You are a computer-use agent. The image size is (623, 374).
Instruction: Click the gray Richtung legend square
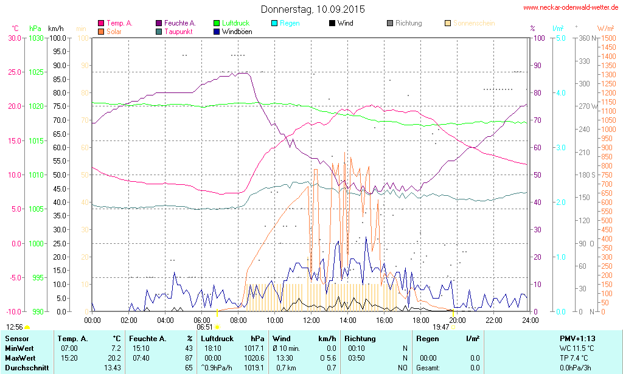pos(390,24)
